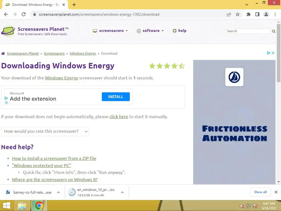
Task: Click the Windows Energy link in download text
Action: [61, 78]
